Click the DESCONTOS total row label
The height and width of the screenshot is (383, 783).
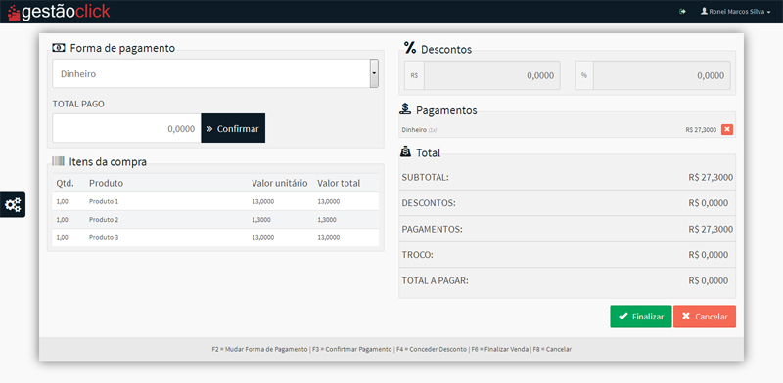[x=429, y=203]
